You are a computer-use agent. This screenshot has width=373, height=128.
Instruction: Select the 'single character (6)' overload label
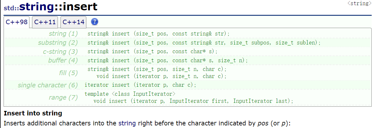[x=48, y=85]
